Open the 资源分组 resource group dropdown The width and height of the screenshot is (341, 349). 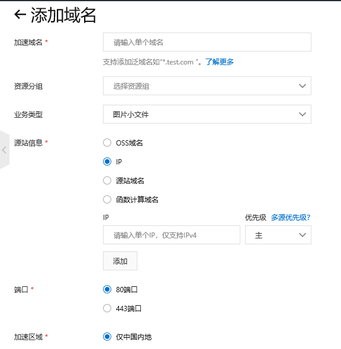click(x=207, y=86)
